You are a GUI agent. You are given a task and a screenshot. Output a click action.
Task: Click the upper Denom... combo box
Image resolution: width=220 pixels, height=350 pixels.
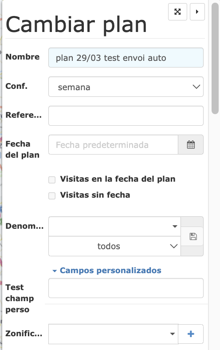(114, 227)
